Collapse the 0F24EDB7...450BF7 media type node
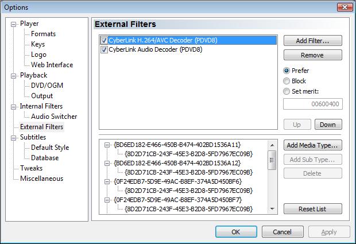The height and width of the screenshot is (244, 356). [107, 200]
